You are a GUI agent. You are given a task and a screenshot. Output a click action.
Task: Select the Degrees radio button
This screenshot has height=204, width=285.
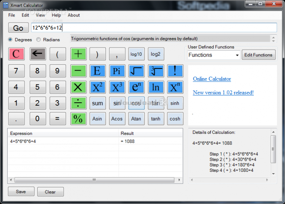tap(10, 39)
